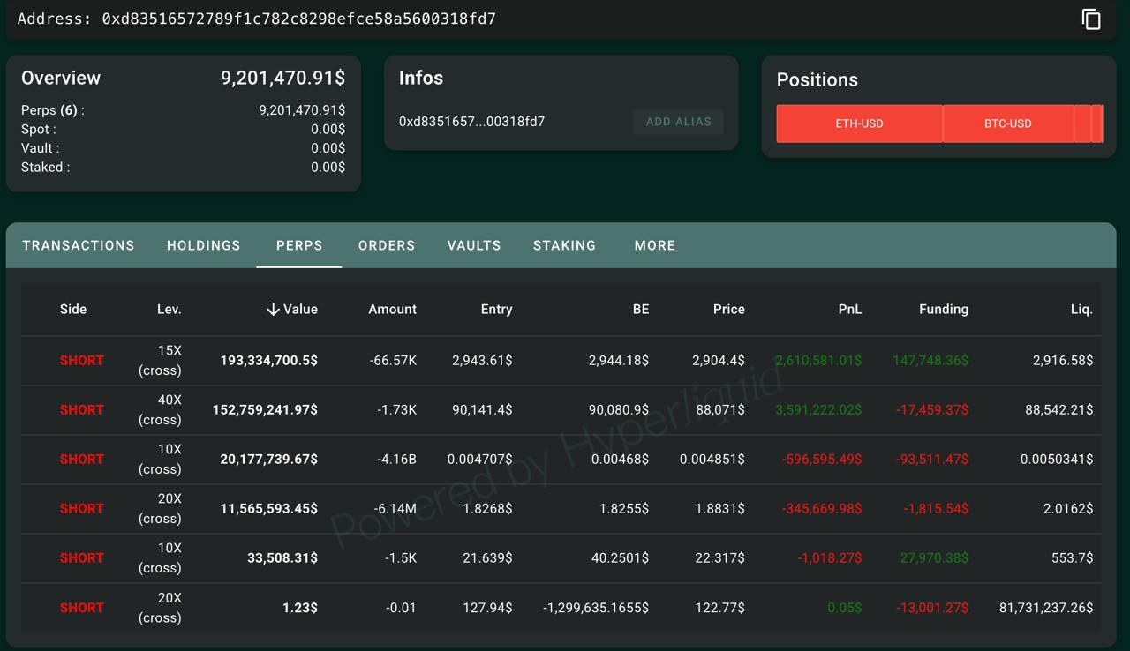Switch to the Staking tab
Viewport: 1130px width, 651px height.
(x=564, y=245)
